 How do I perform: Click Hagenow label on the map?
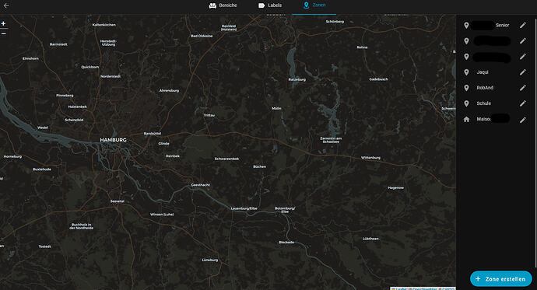pyautogui.click(x=395, y=187)
